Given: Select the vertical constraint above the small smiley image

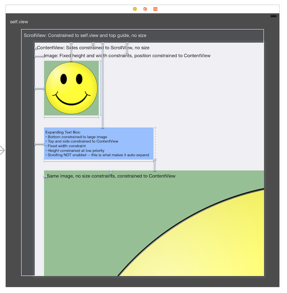Looking at the screenshot, I should [x=71, y=52].
